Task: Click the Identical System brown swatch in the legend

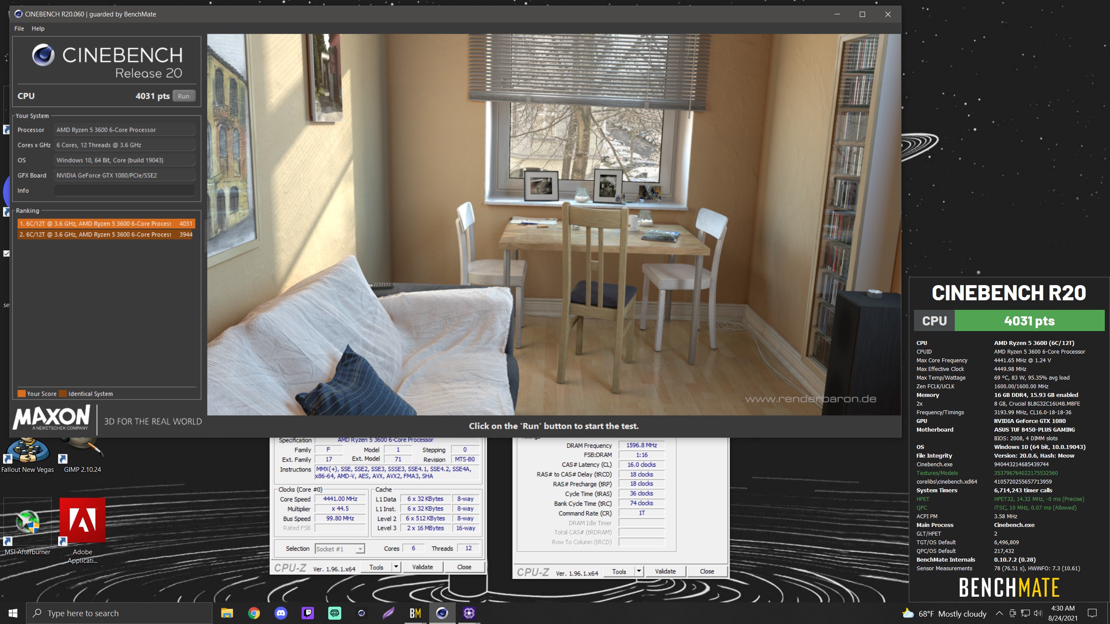Action: [x=63, y=393]
